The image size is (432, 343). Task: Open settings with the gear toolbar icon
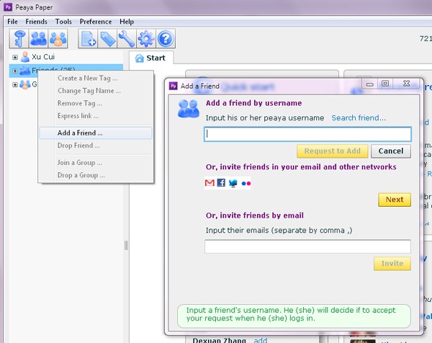click(x=146, y=39)
